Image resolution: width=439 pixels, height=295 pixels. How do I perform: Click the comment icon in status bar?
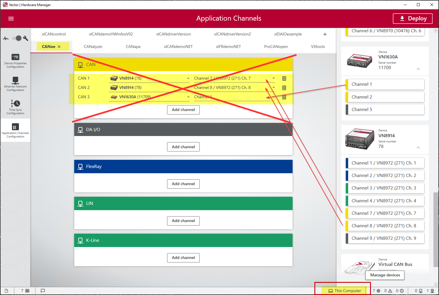(x=43, y=291)
